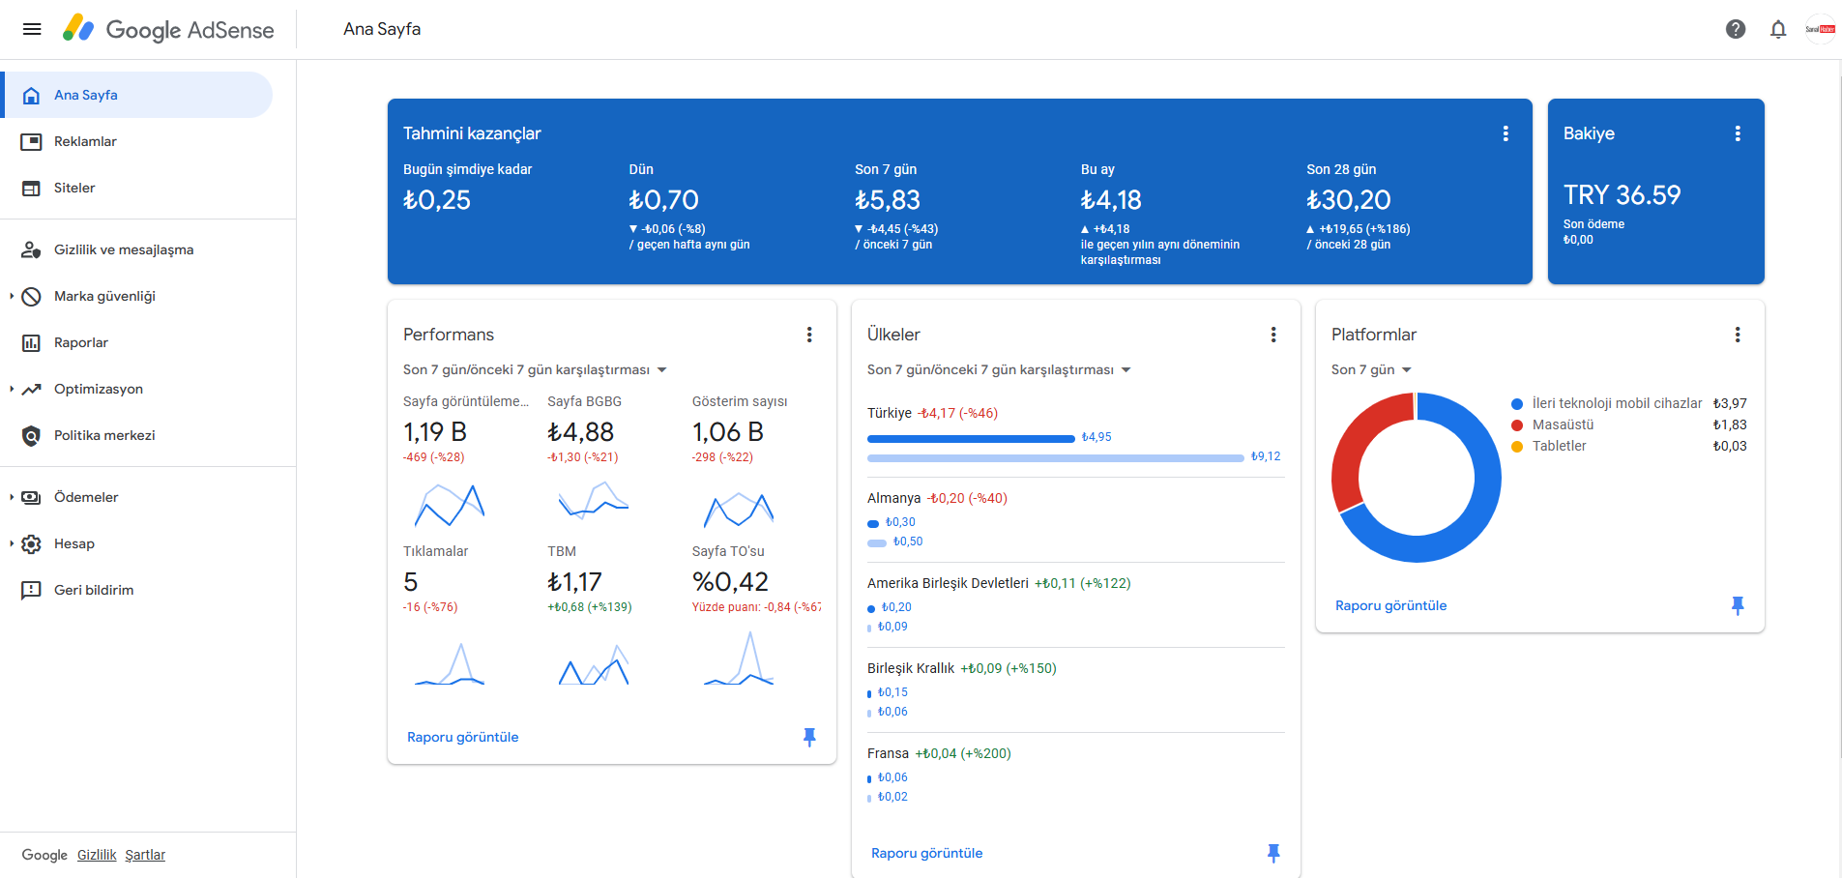Screen dimensions: 1842x878
Task: Open Performans date range dropdown
Action: click(536, 369)
